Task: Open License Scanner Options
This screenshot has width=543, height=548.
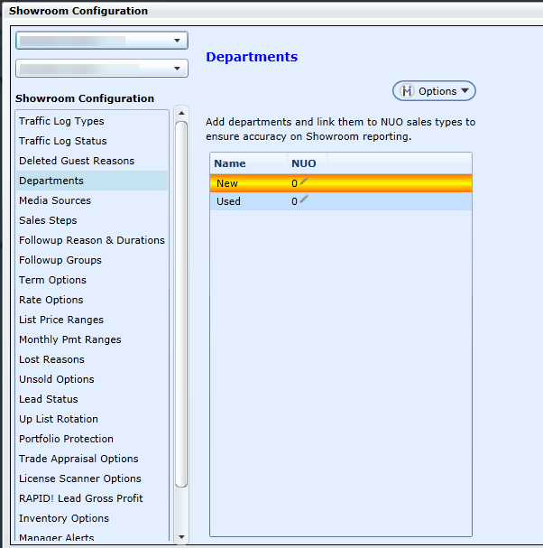Action: click(x=80, y=478)
